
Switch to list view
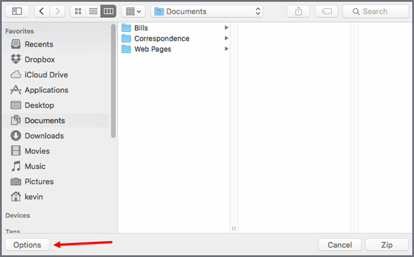(93, 11)
